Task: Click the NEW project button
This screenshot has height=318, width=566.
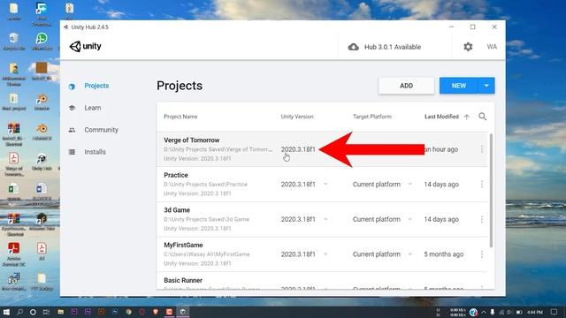Action: pos(459,86)
